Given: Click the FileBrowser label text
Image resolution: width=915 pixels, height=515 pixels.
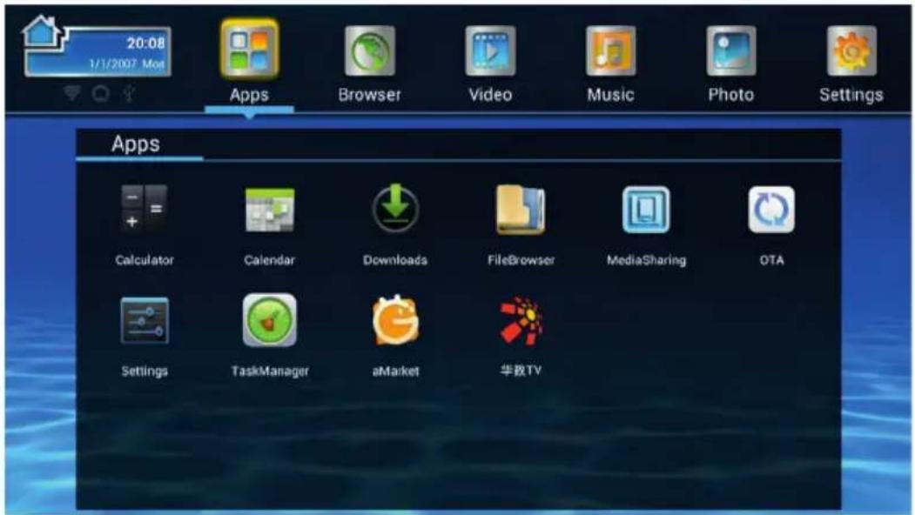Looking at the screenshot, I should coord(521,260).
